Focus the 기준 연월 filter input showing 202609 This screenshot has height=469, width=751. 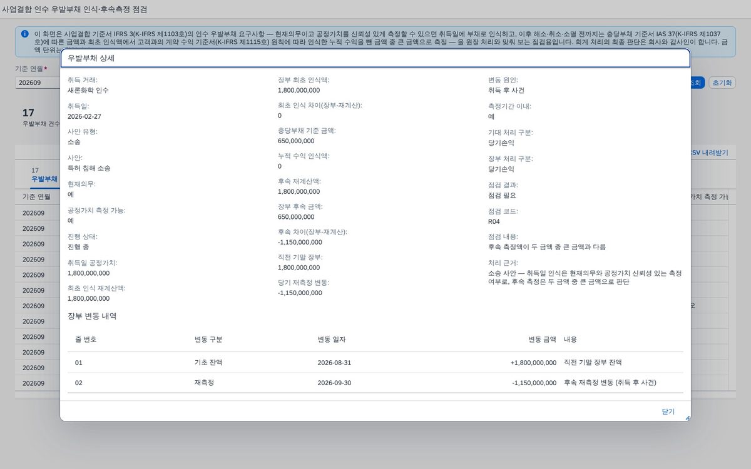(x=38, y=83)
